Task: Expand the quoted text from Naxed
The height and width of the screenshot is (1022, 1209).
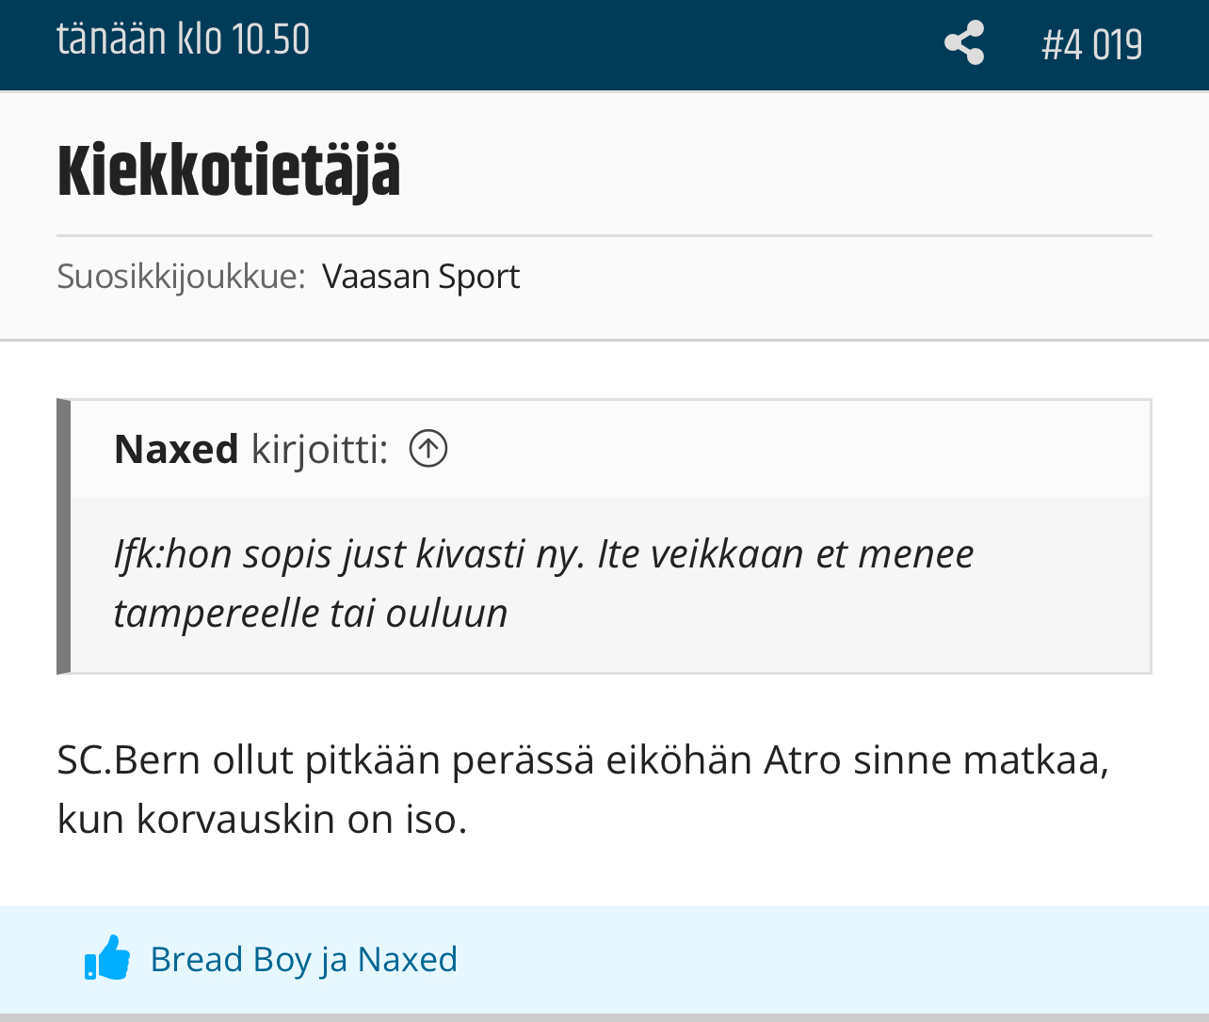Action: pos(543,554)
